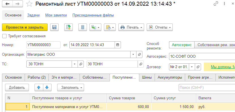Click Добавить button in table toolbar
Image resolution: width=235 pixels, height=112 pixels.
pyautogui.click(x=17, y=88)
